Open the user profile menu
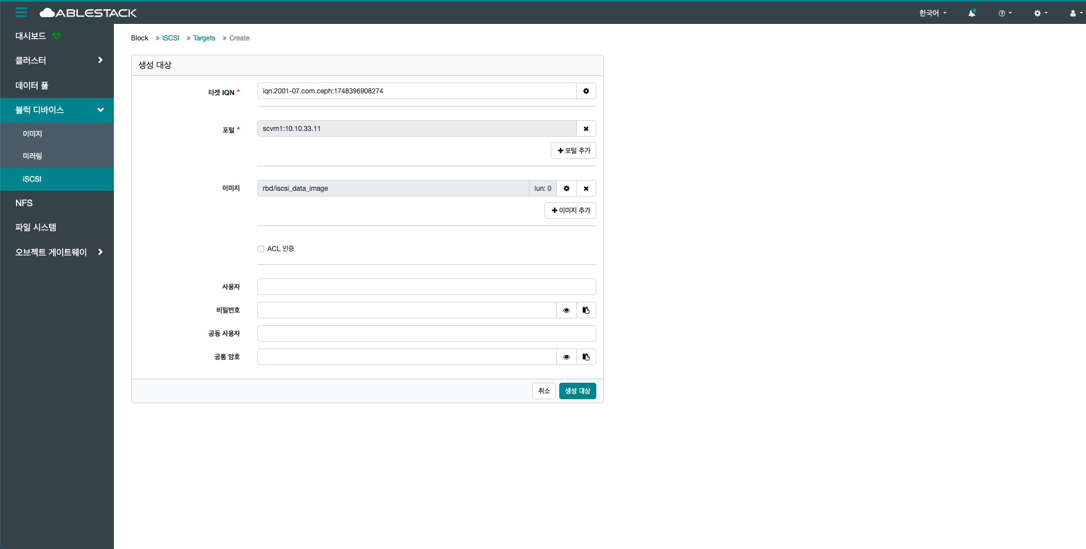This screenshot has height=549, width=1086. [x=1076, y=13]
